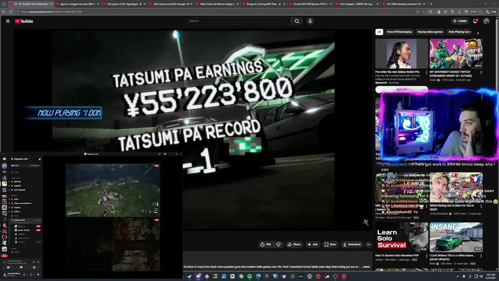The image size is (499, 281).
Task: Click the browser back arrow
Action: [x=4, y=12]
